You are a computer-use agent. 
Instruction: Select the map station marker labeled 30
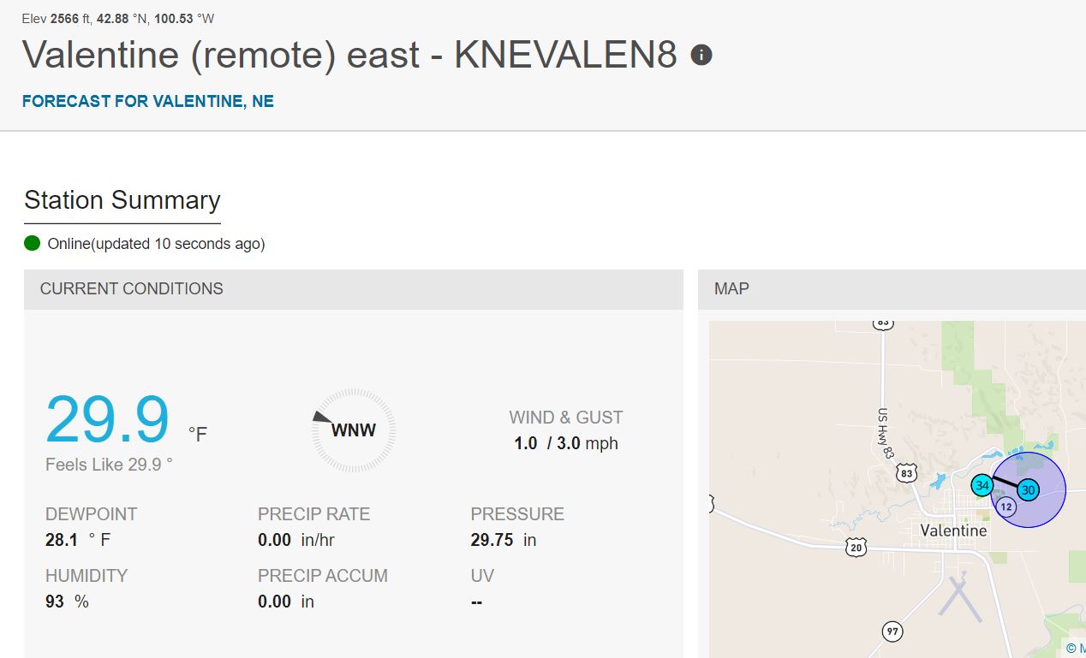click(x=1029, y=490)
